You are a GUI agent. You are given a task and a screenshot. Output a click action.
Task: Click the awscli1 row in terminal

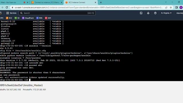pyautogui.click(x=32, y=34)
